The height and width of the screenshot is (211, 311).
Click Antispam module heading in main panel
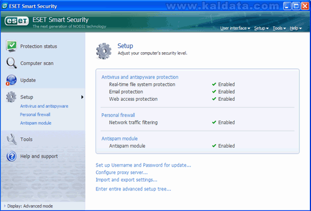click(x=119, y=138)
